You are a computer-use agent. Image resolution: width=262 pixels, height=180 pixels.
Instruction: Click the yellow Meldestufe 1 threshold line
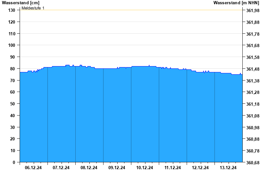coord(131,10)
